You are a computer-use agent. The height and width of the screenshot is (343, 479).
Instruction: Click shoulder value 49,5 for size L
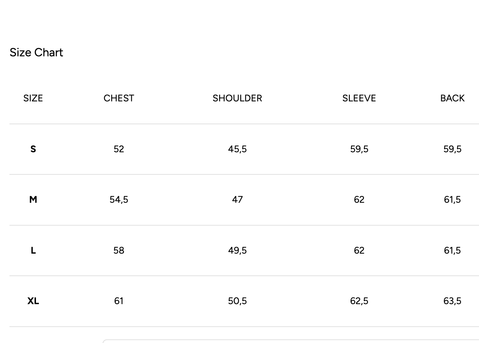(x=237, y=251)
